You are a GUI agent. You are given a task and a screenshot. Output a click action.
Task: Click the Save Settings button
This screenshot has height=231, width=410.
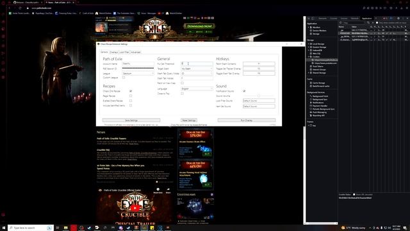(131, 120)
